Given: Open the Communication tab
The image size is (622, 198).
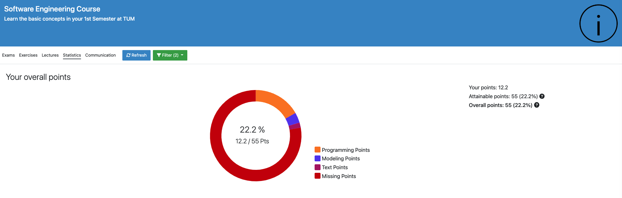Looking at the screenshot, I should click(x=100, y=55).
